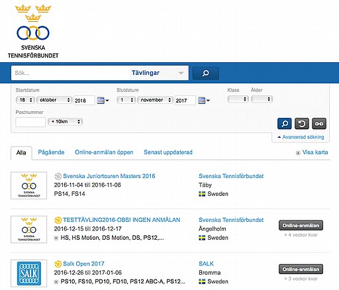Click the status icon next to Svenska Juniortouren Masters 2016

[x=58, y=176]
